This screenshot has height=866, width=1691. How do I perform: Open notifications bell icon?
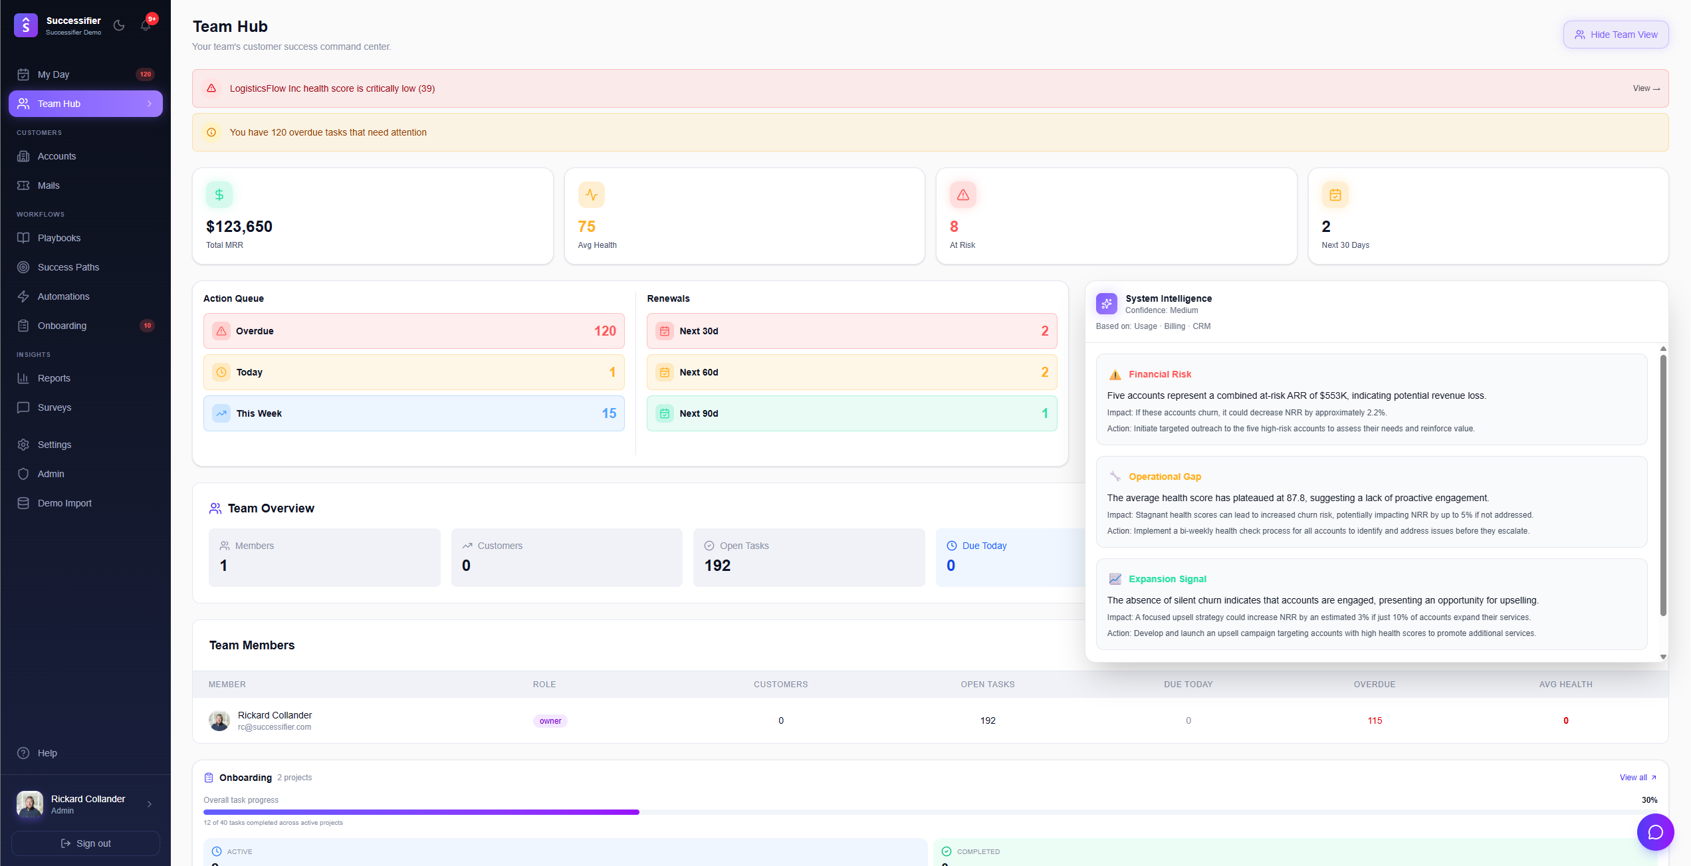(146, 25)
